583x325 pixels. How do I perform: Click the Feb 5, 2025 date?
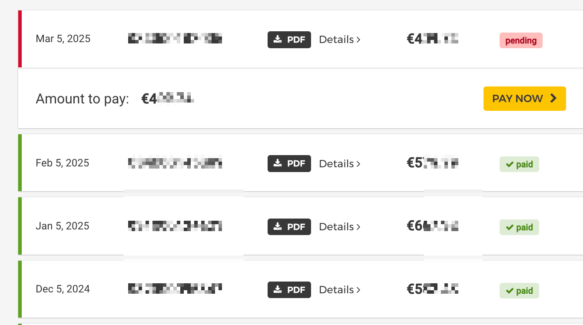(x=62, y=163)
